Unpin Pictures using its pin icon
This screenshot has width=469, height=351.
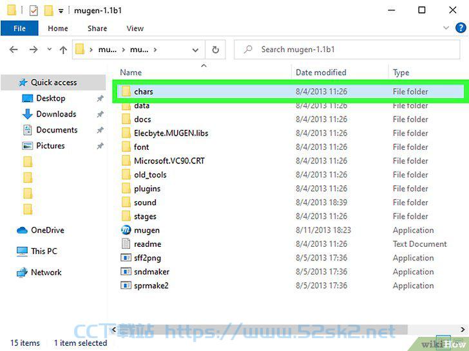(100, 146)
